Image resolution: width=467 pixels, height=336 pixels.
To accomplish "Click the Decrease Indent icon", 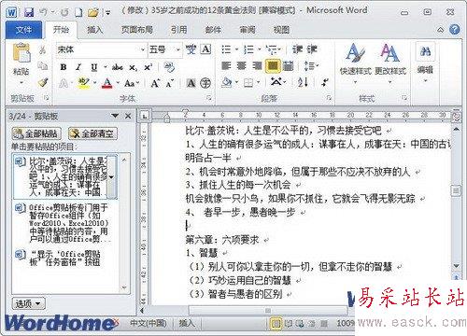I will 297,49.
